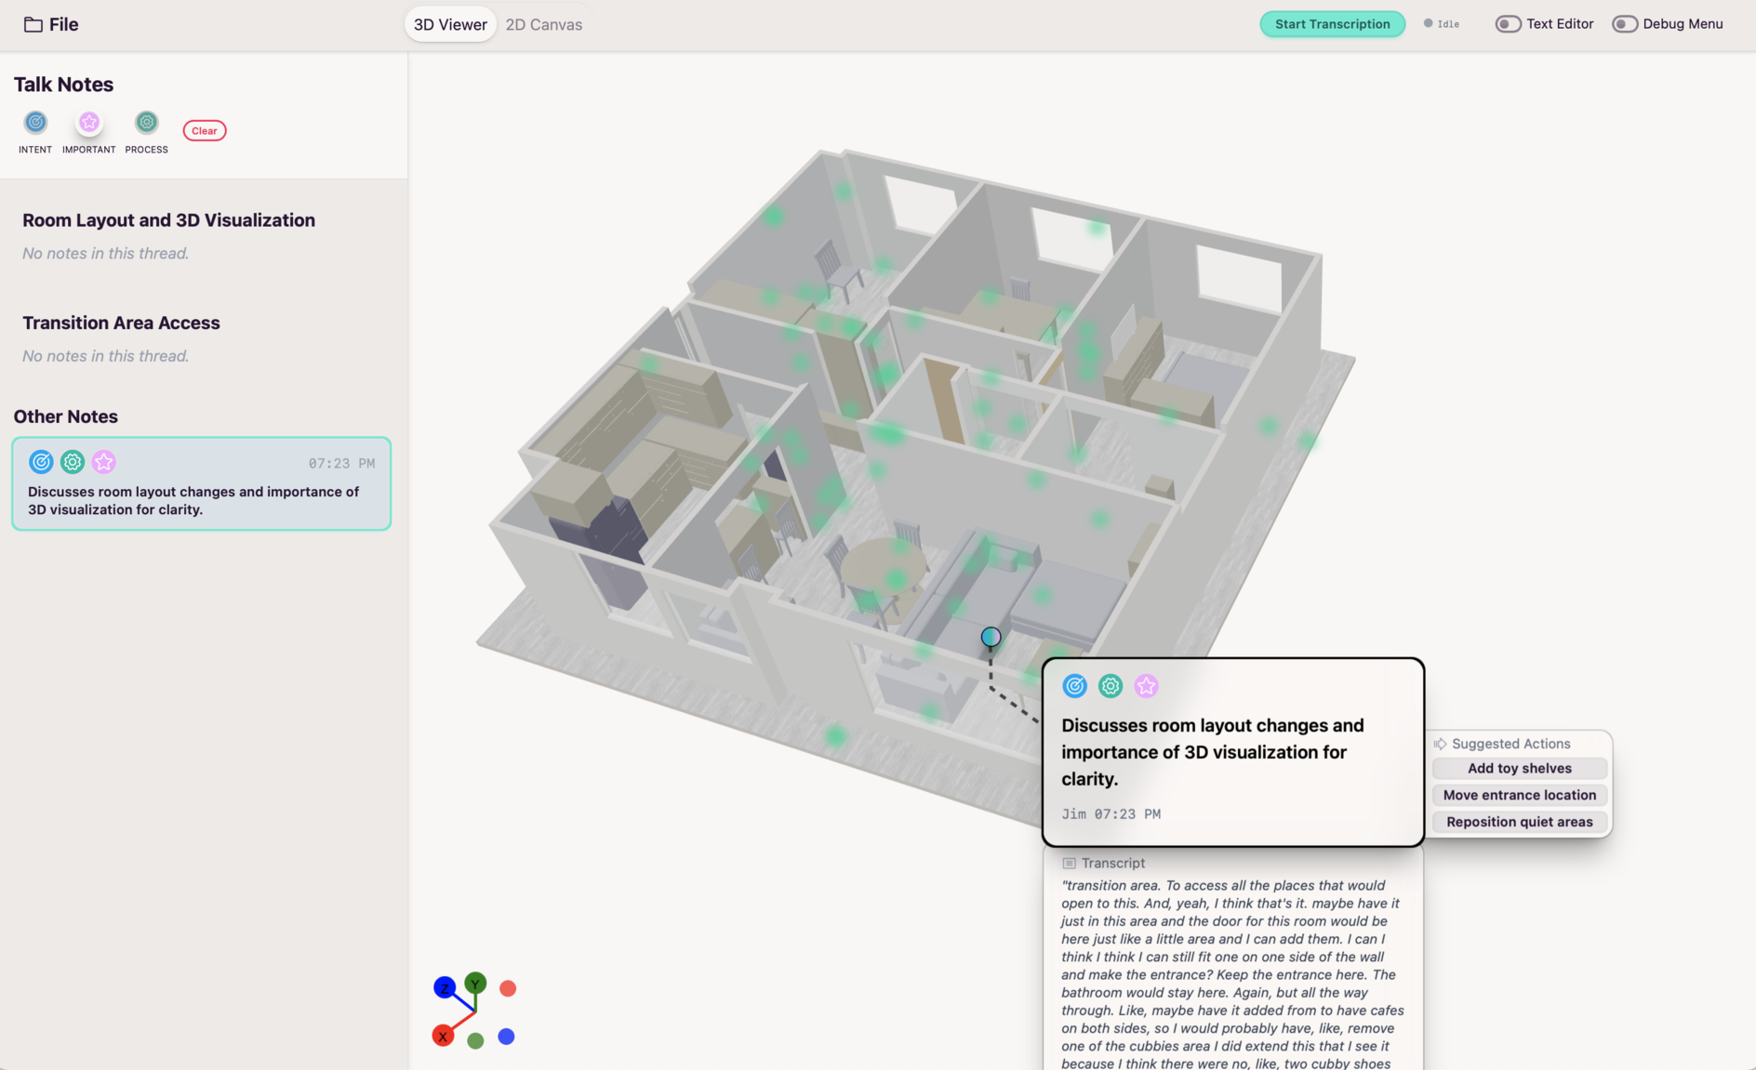1756x1070 pixels.
Task: Select the Process gear filter icon
Action: (147, 123)
